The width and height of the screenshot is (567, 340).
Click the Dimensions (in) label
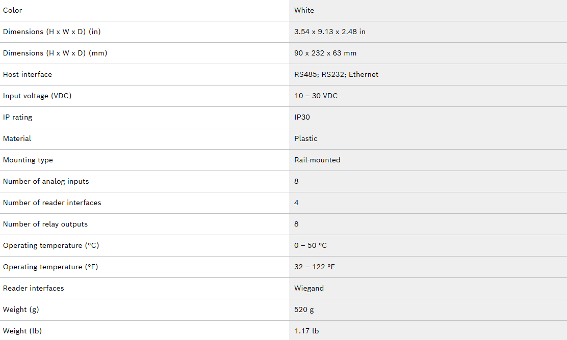coord(51,32)
